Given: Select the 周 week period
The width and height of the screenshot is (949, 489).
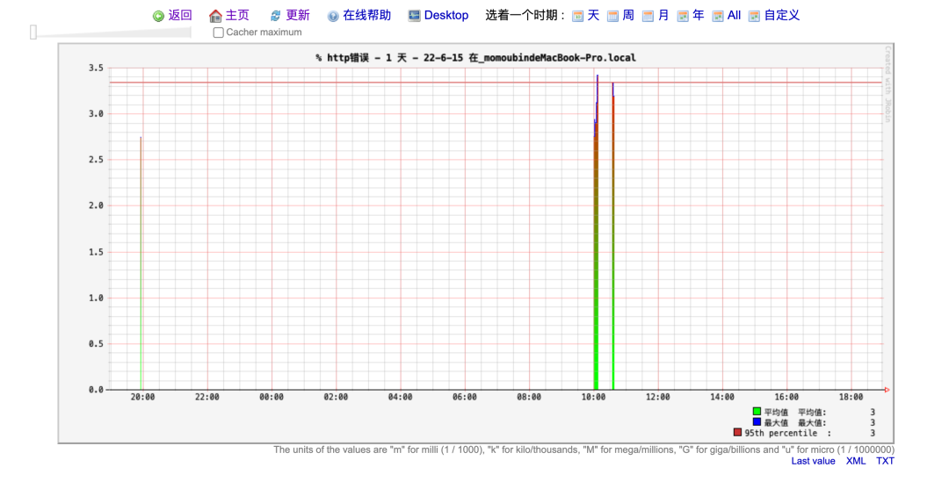Looking at the screenshot, I should click(628, 15).
